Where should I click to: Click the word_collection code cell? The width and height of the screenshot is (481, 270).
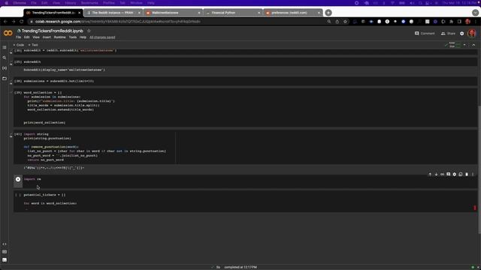[246, 107]
